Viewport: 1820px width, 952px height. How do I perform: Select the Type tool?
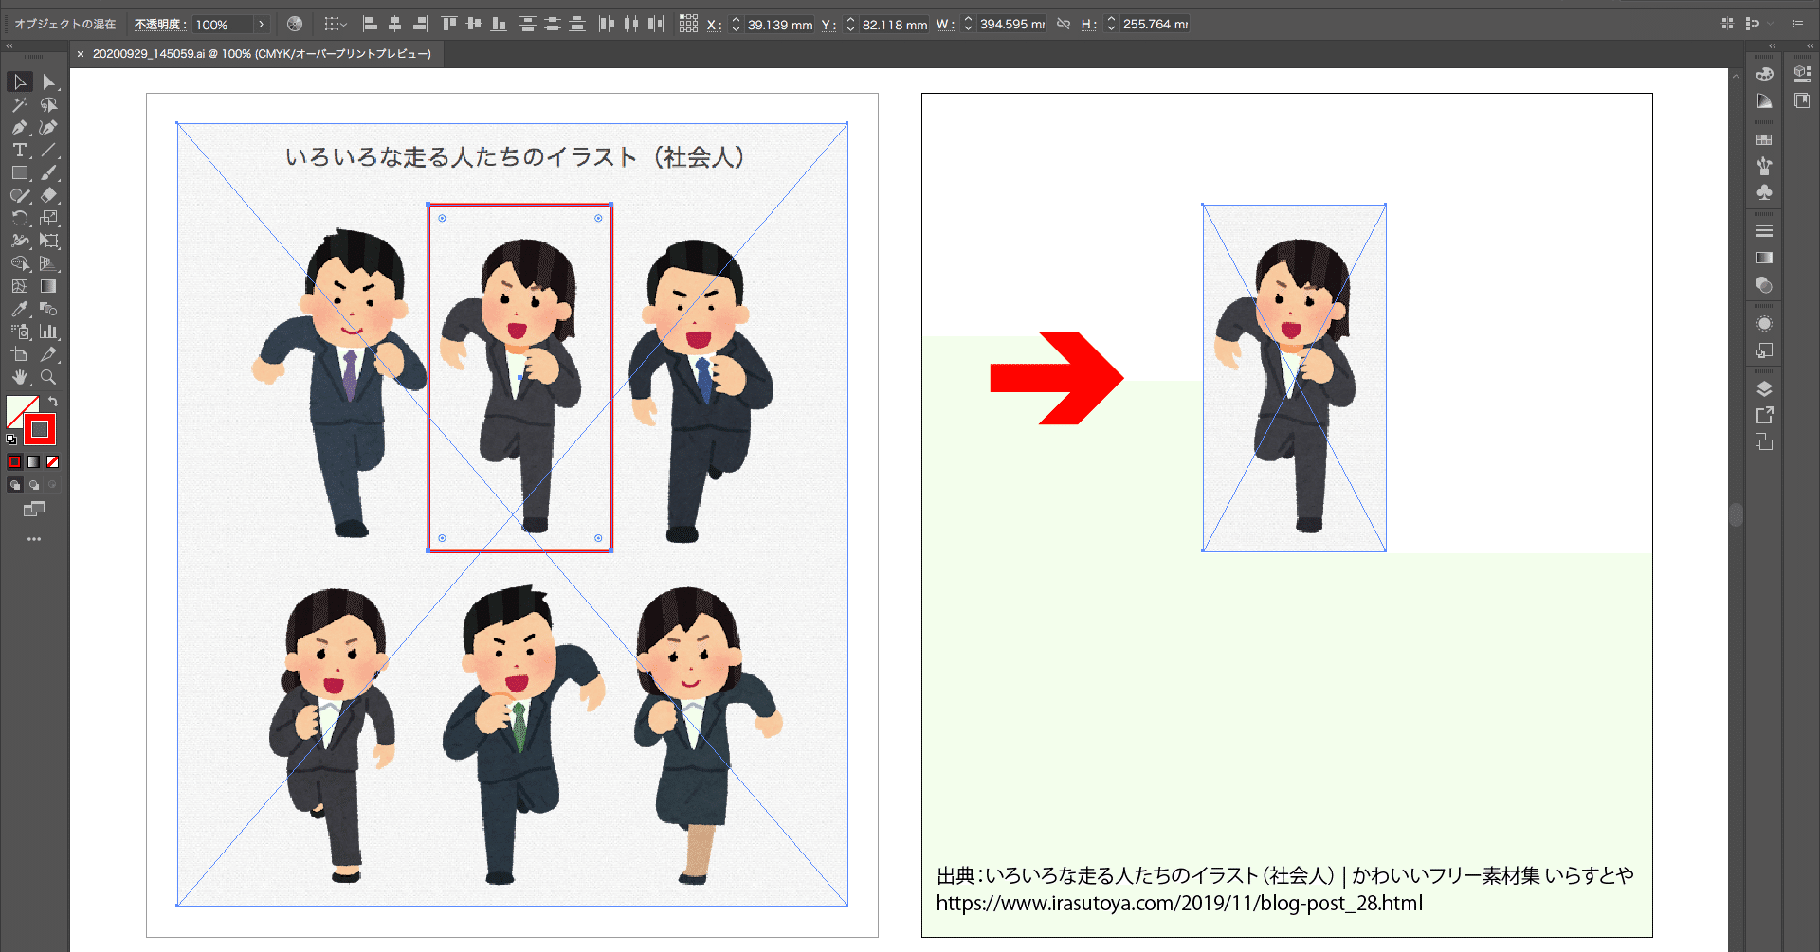click(x=19, y=151)
